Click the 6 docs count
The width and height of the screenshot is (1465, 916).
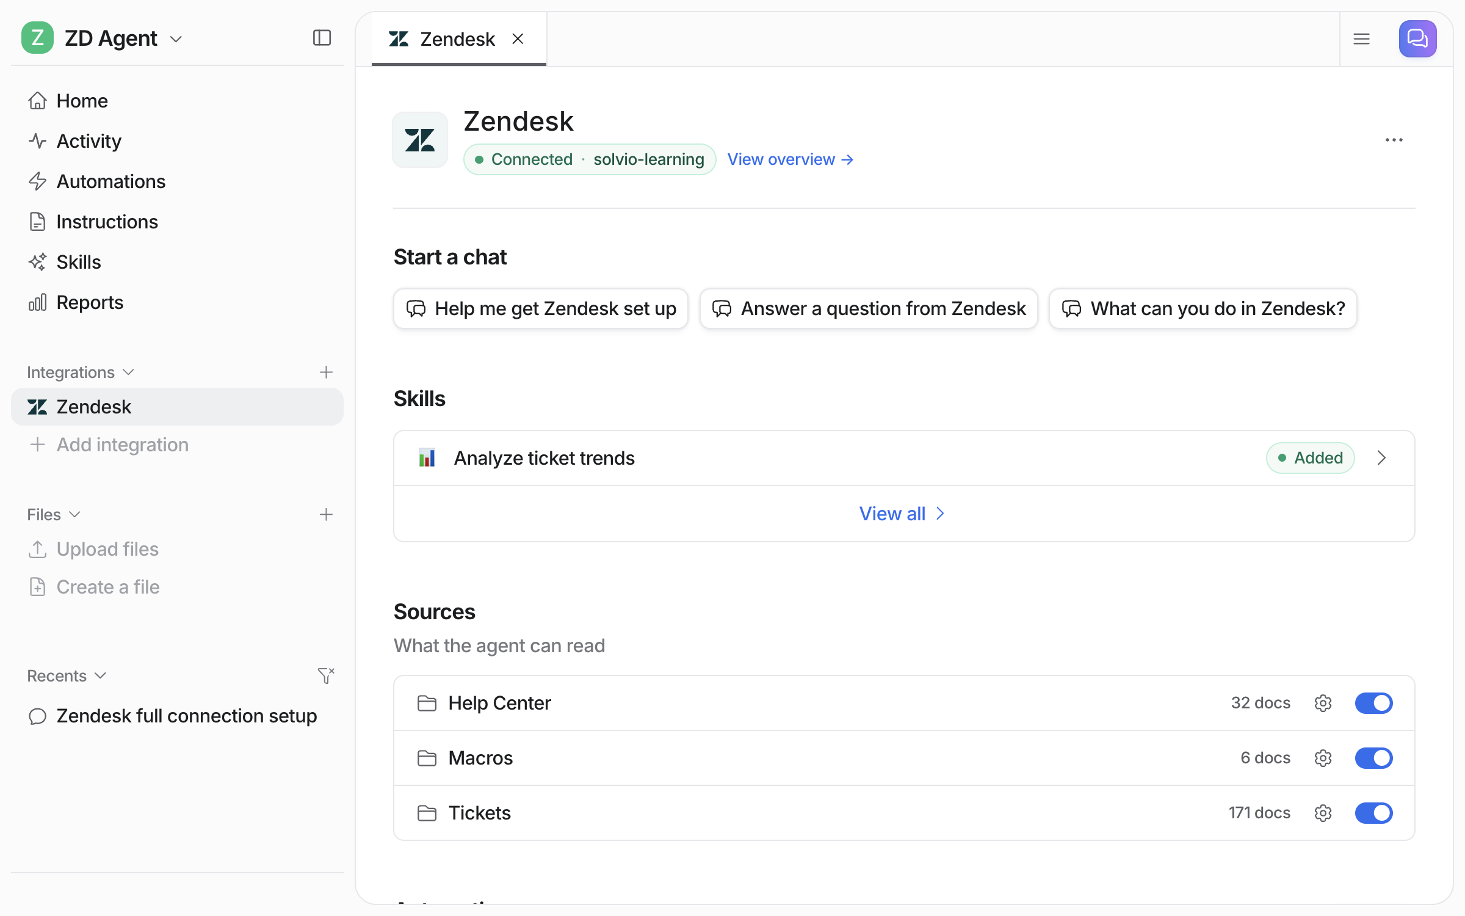click(1265, 758)
